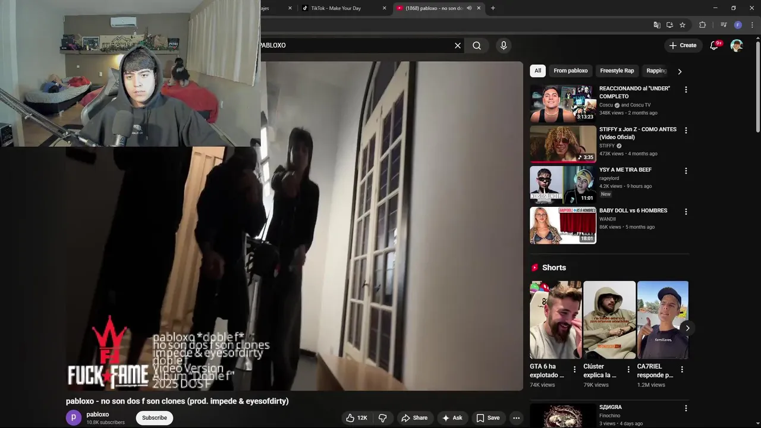The width and height of the screenshot is (761, 428).
Task: Click the "10.8K subscribers" text
Action: pos(106,423)
